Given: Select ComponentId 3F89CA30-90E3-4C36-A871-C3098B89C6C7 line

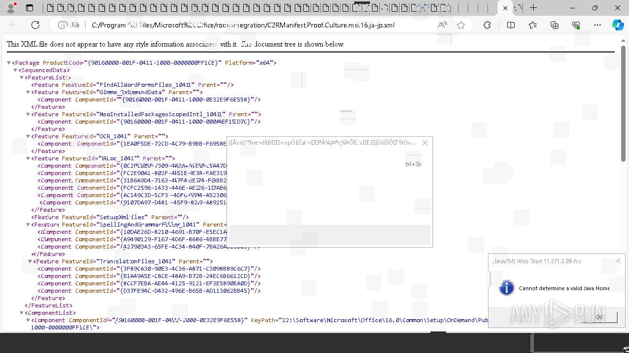Looking at the screenshot, I should tap(149, 269).
